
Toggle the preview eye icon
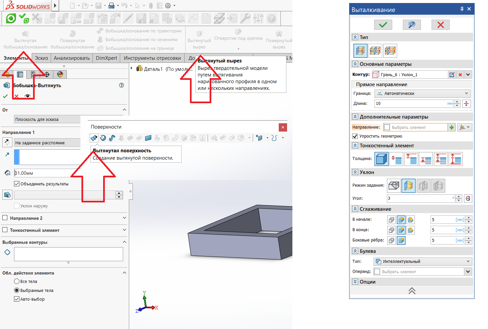[x=27, y=96]
